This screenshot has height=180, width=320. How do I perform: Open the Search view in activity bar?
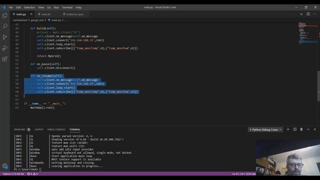tap(4, 26)
